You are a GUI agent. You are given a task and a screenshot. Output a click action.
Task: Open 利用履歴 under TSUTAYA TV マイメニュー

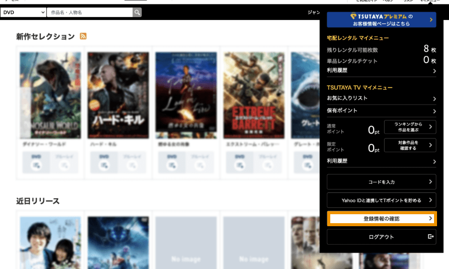[x=381, y=161]
